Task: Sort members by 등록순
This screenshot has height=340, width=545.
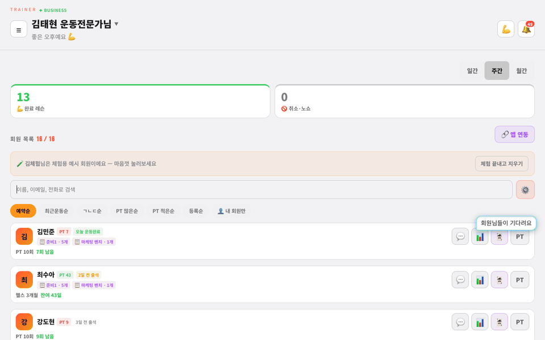Action: click(x=196, y=211)
